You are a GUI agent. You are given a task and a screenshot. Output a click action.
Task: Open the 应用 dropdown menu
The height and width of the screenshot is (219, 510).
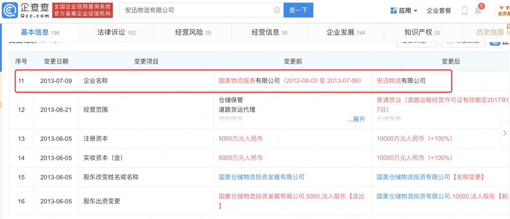(404, 11)
